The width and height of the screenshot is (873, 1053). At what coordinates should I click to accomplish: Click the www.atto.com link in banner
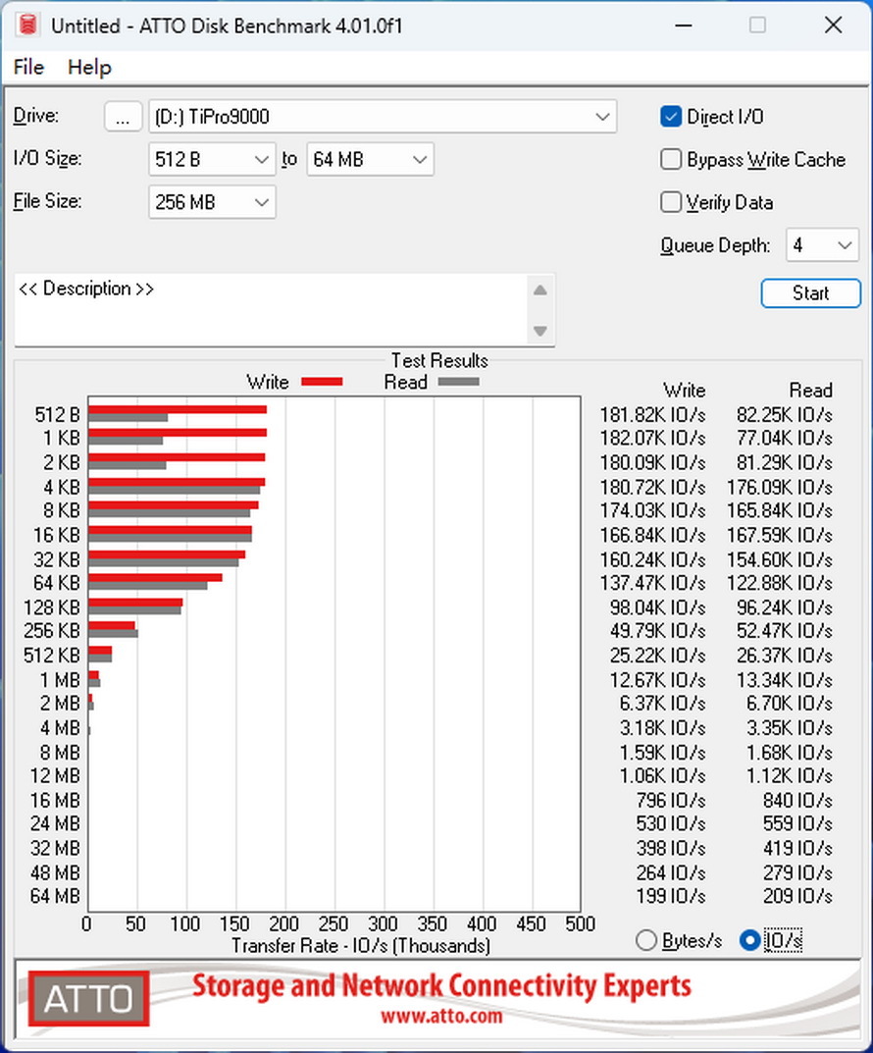click(x=441, y=1016)
